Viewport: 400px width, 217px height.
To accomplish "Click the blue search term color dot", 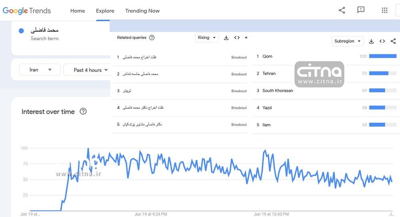I will click(22, 31).
